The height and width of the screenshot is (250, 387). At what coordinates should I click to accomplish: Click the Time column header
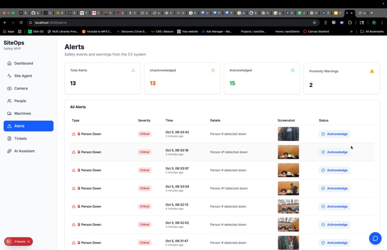point(169,120)
